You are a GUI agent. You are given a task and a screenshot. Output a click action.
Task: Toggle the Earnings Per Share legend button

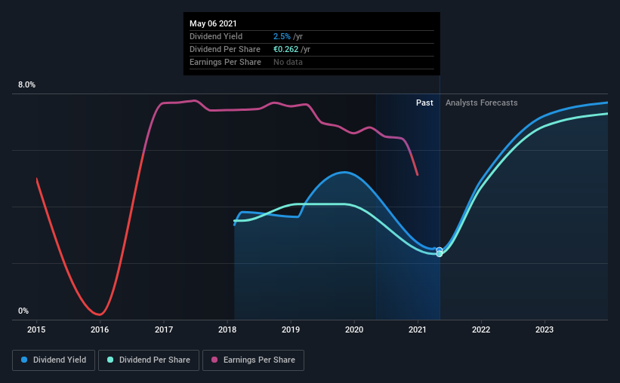point(253,360)
